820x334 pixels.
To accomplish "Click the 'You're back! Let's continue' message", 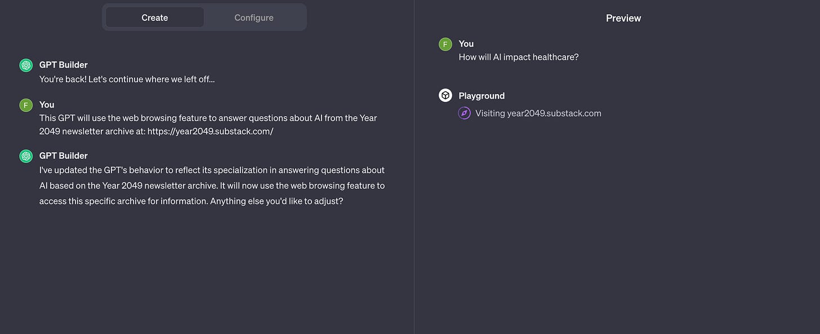I will tap(127, 79).
